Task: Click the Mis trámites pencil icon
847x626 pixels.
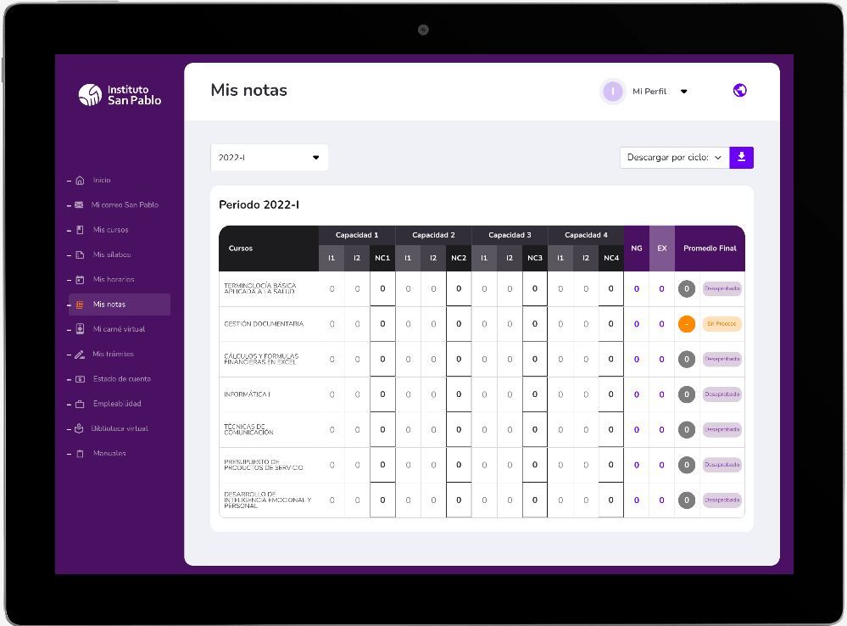Action: click(x=80, y=354)
